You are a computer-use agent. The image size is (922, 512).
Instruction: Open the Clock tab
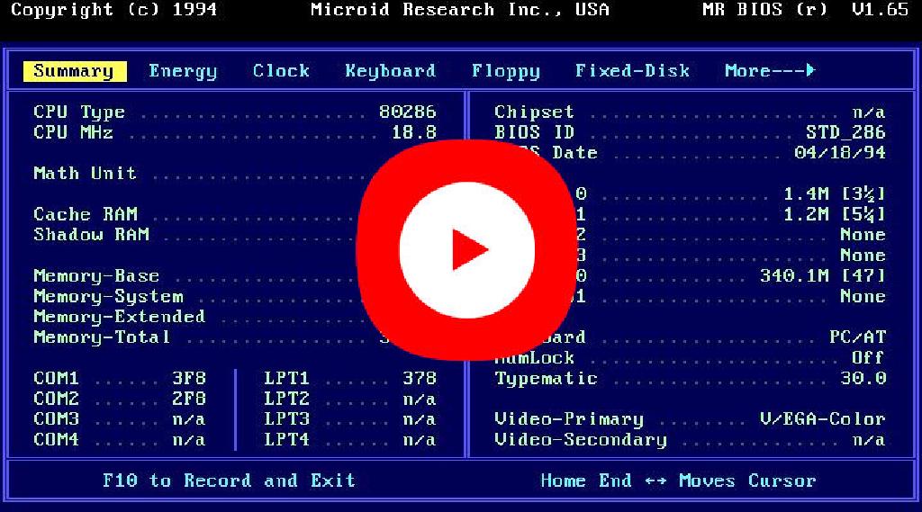[x=281, y=71]
